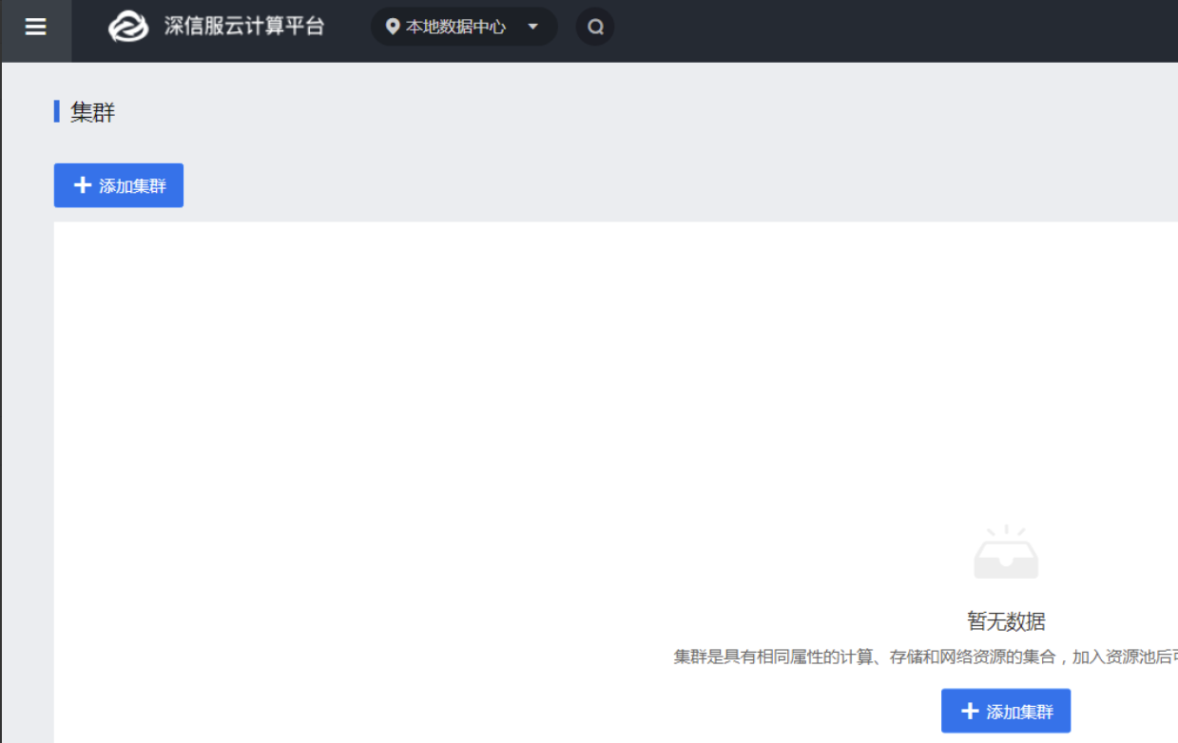Open the hamburger navigation menu
Image resolution: width=1178 pixels, height=743 pixels.
pyautogui.click(x=35, y=27)
